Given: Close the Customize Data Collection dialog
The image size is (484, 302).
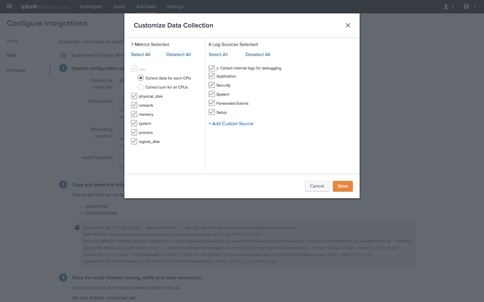Looking at the screenshot, I should (348, 25).
